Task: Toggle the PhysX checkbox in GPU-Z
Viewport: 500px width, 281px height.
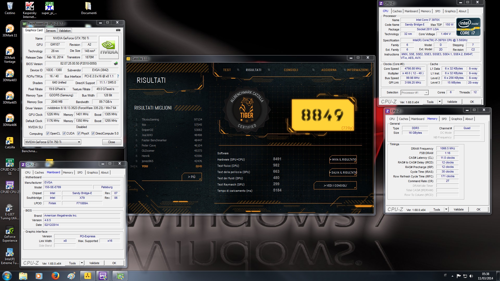Action: click(x=79, y=133)
